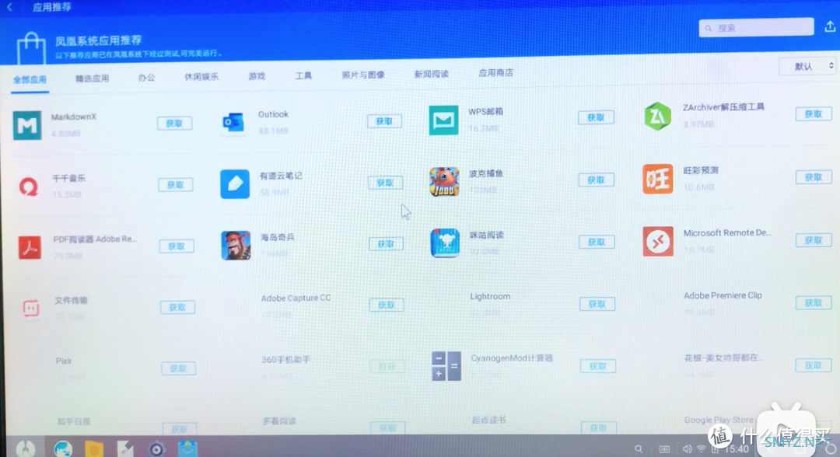The width and height of the screenshot is (840, 457).
Task: Click the Adobe Premiere Clip app name
Action: tap(723, 295)
